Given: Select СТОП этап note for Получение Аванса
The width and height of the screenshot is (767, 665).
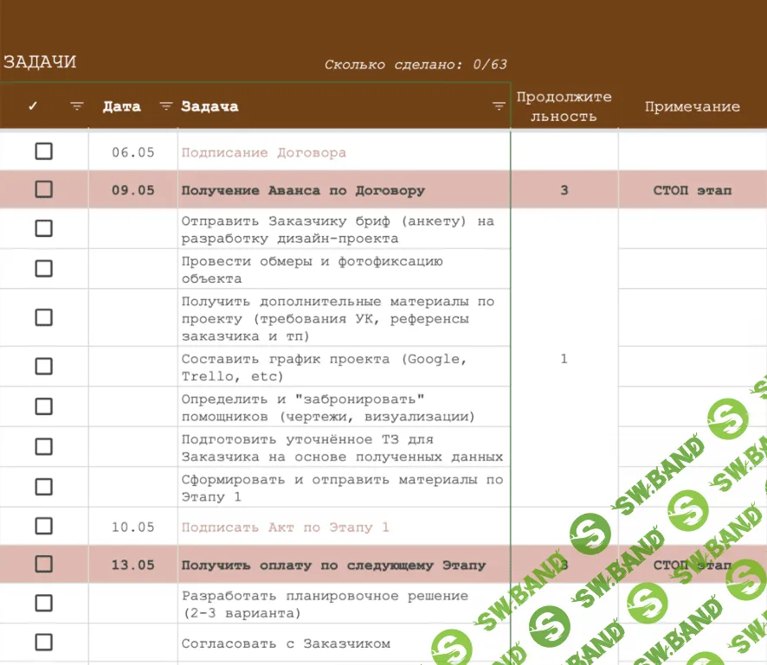Looking at the screenshot, I should pyautogui.click(x=693, y=190).
